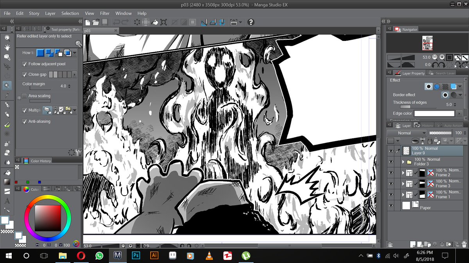The image size is (469, 263).
Task: Adjust the layer opacity slider
Action: click(x=440, y=133)
